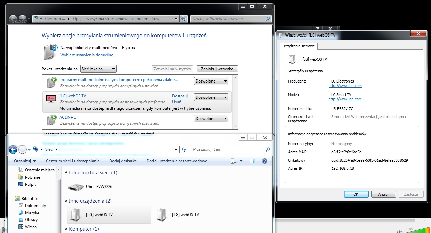This screenshot has width=431, height=233.
Task: Open Organizuj menu dropdown
Action: click(25, 161)
